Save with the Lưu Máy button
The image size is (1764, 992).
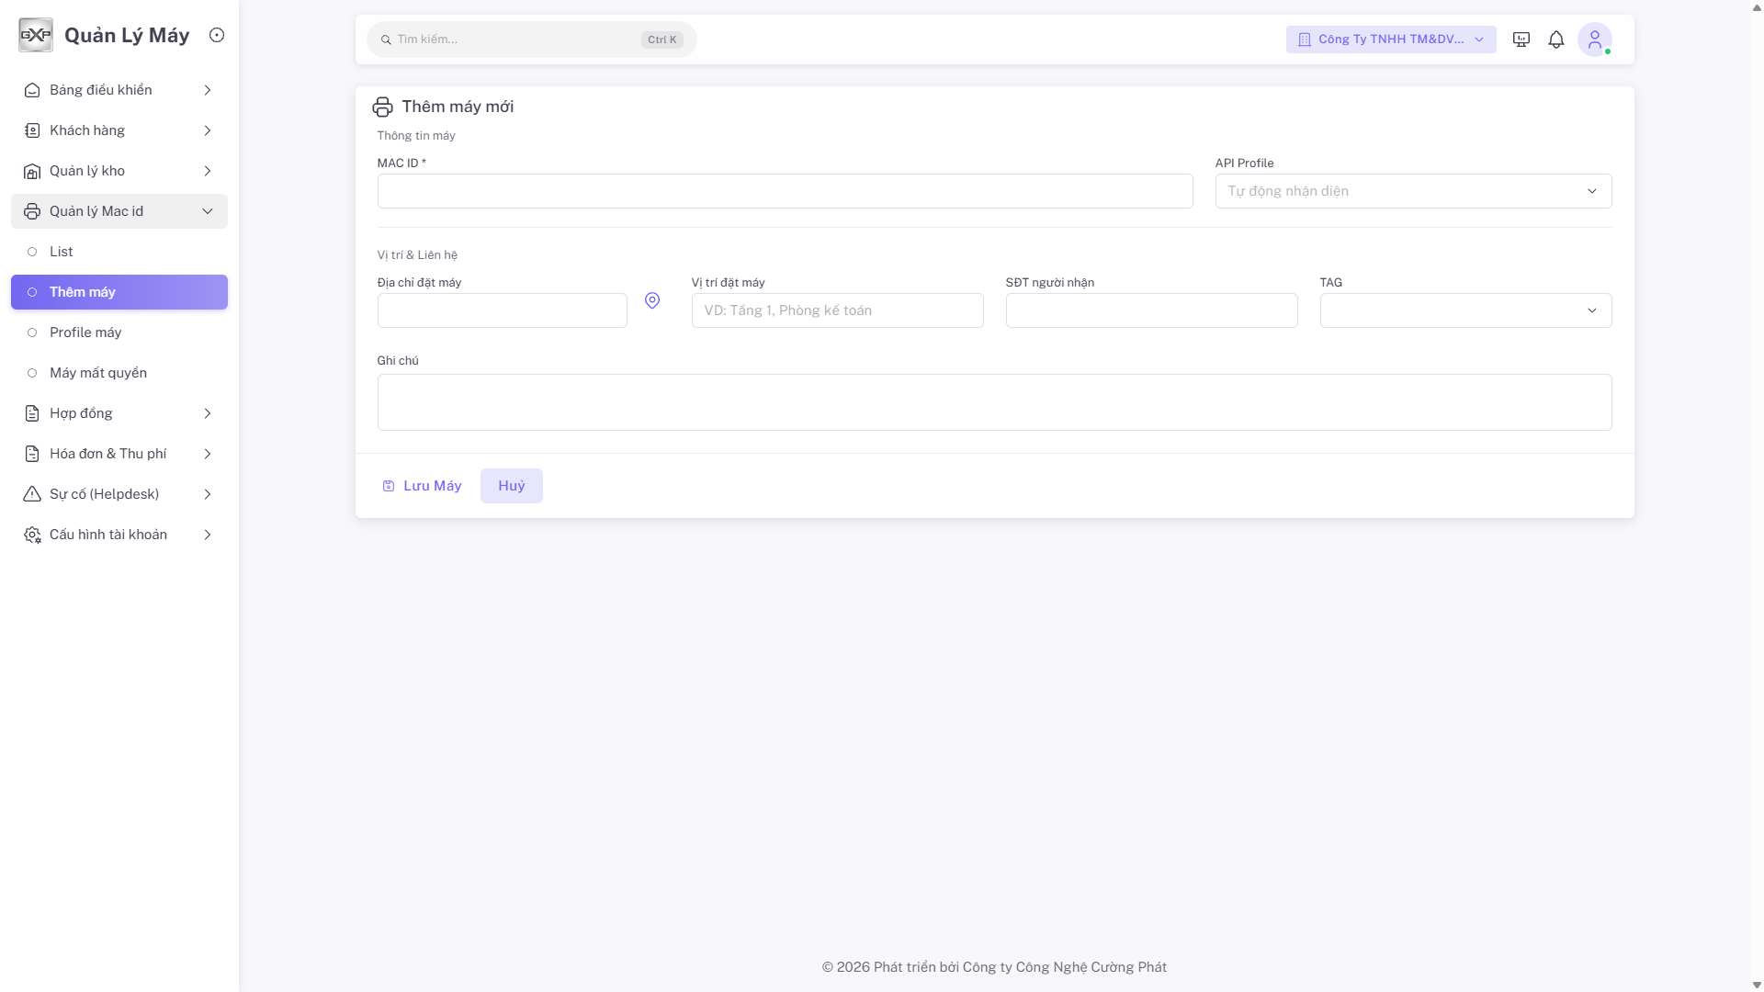[422, 486]
